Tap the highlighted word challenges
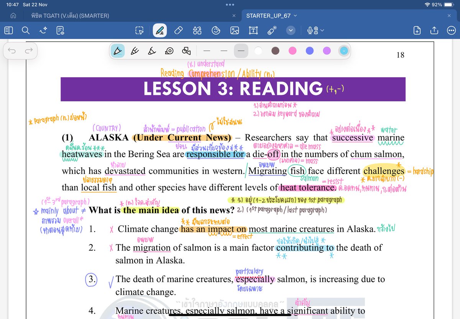Image resolution: width=460 pixels, height=319 pixels. (x=384, y=171)
